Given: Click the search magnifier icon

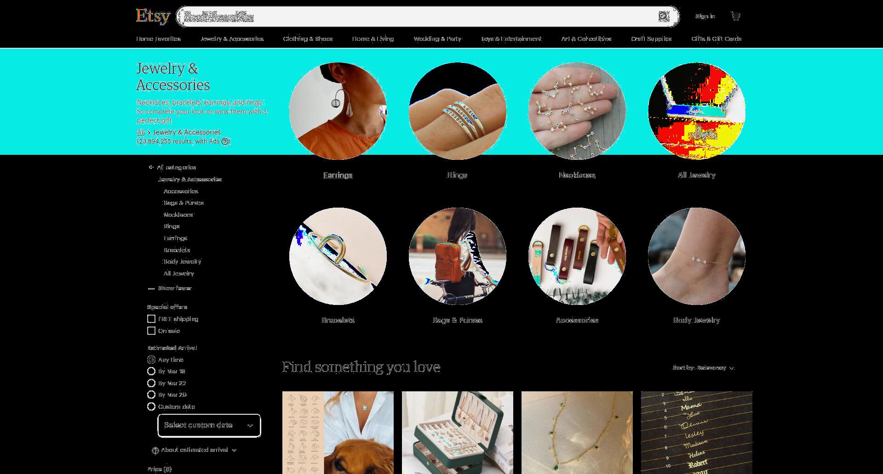Looking at the screenshot, I should (664, 17).
